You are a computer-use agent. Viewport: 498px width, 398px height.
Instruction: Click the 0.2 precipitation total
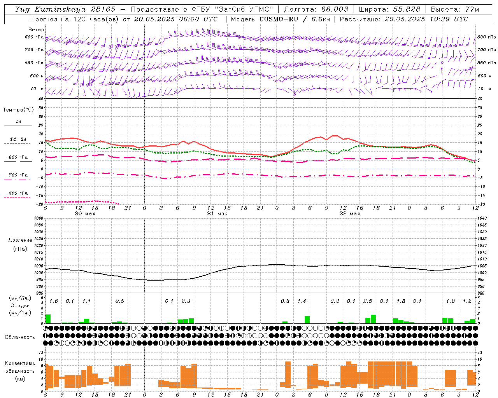click(335, 301)
